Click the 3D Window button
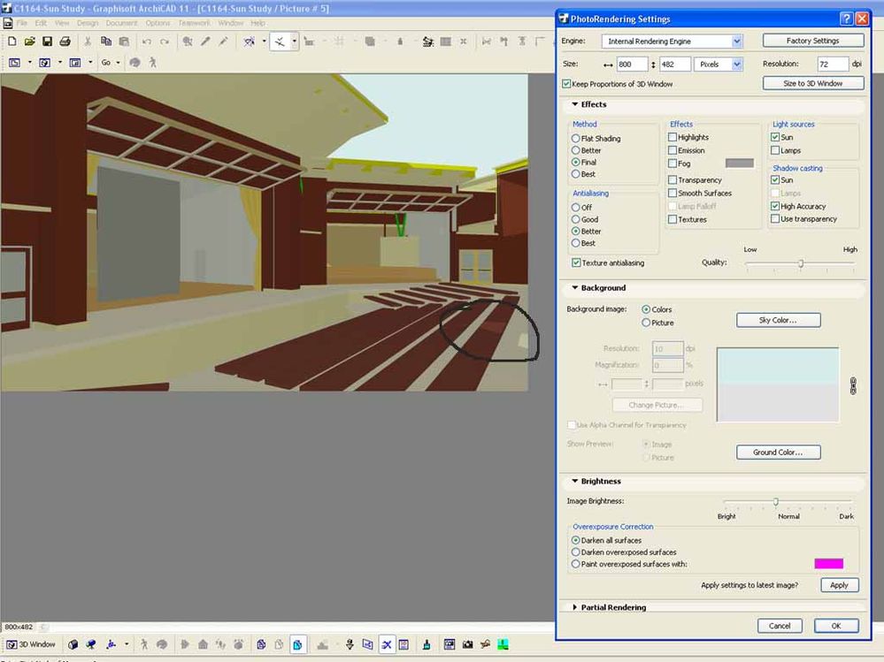 click(x=31, y=645)
